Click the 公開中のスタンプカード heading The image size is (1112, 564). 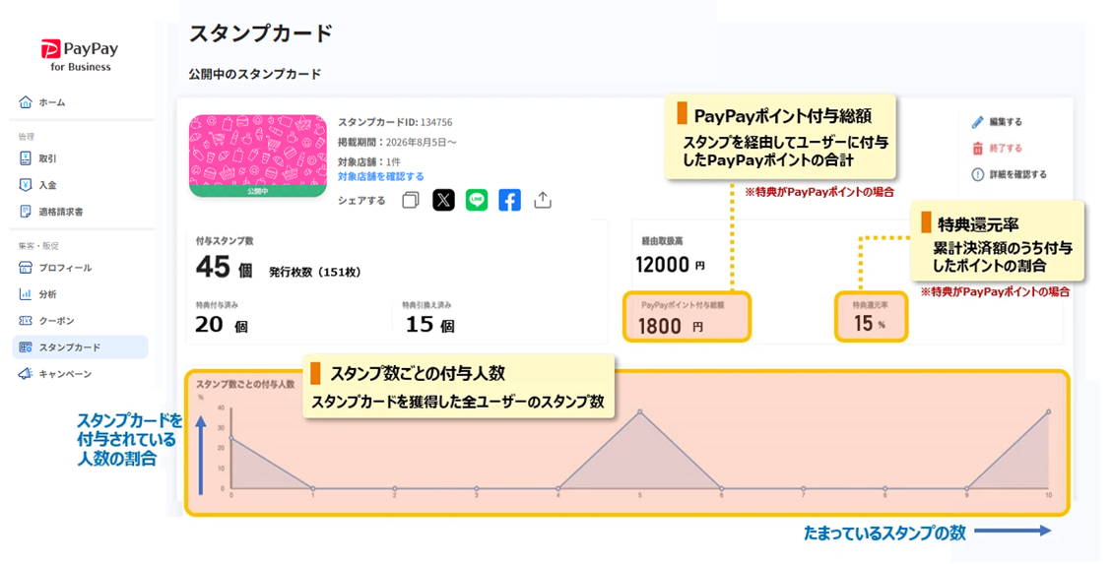(x=254, y=74)
